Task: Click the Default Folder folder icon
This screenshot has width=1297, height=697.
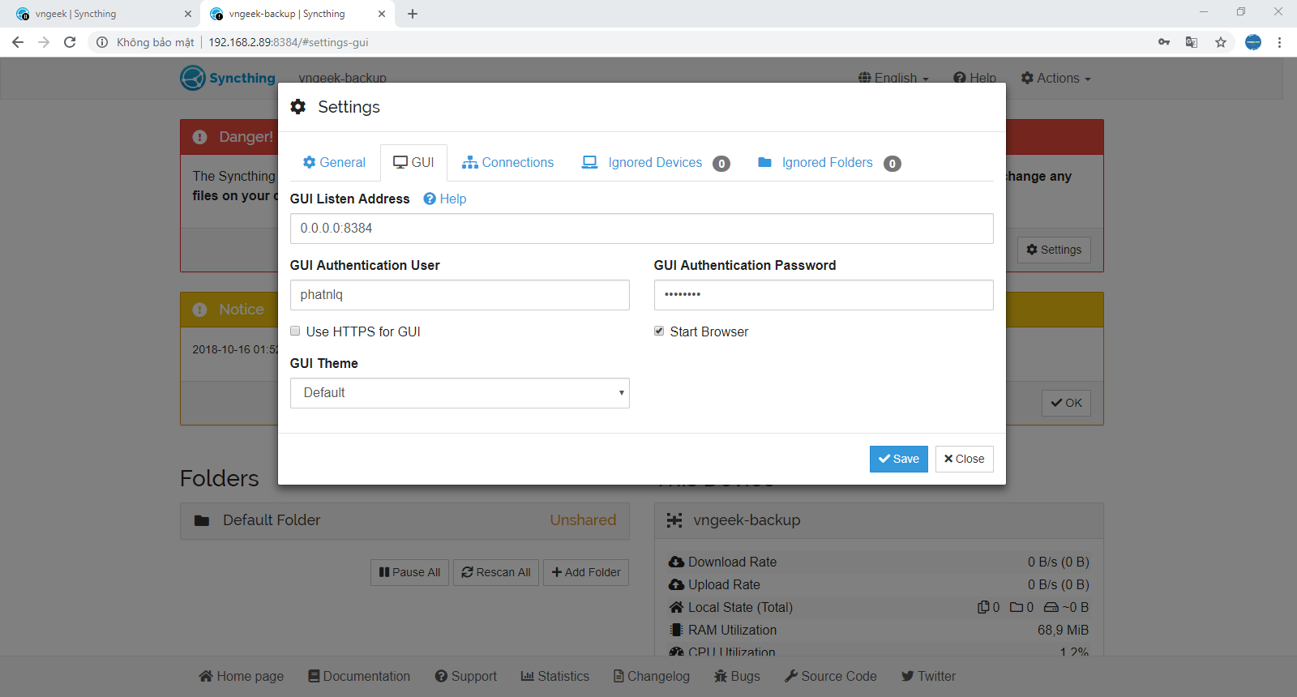Action: (x=202, y=520)
